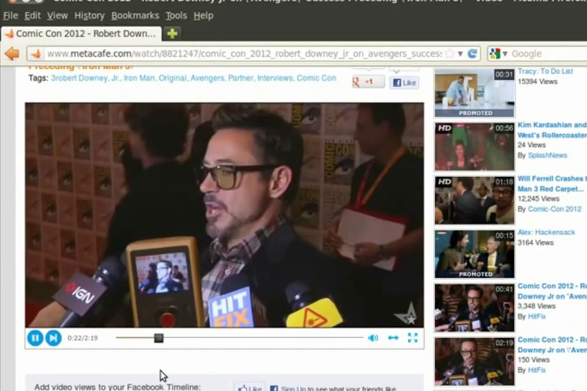Open the View menu
This screenshot has height=391, width=587.
pos(57,16)
